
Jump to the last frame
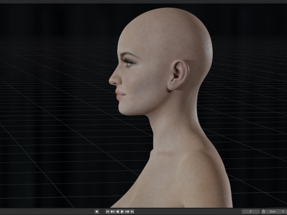point(132,211)
